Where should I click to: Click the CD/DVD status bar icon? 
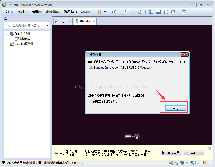pyautogui.click(x=176, y=163)
